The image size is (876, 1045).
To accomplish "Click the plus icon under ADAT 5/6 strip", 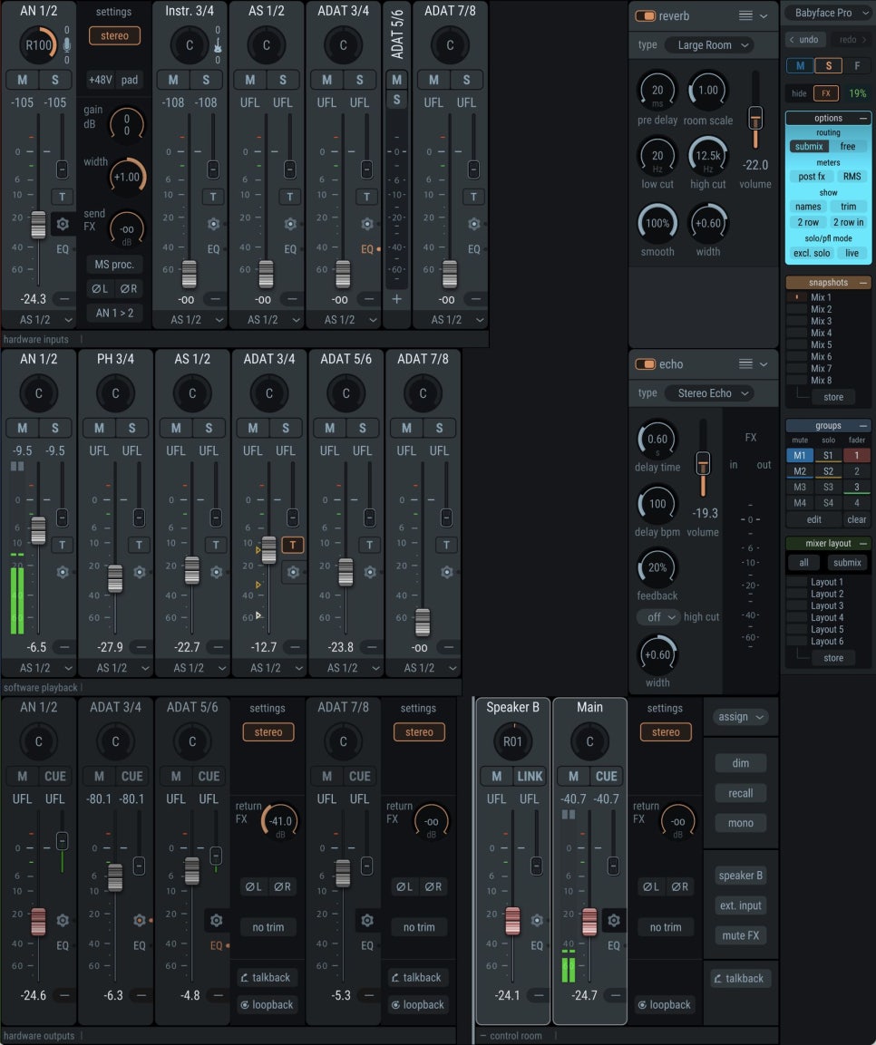I will 396,299.
